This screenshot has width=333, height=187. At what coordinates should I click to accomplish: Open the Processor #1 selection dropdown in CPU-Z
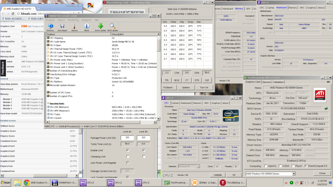(198, 167)
